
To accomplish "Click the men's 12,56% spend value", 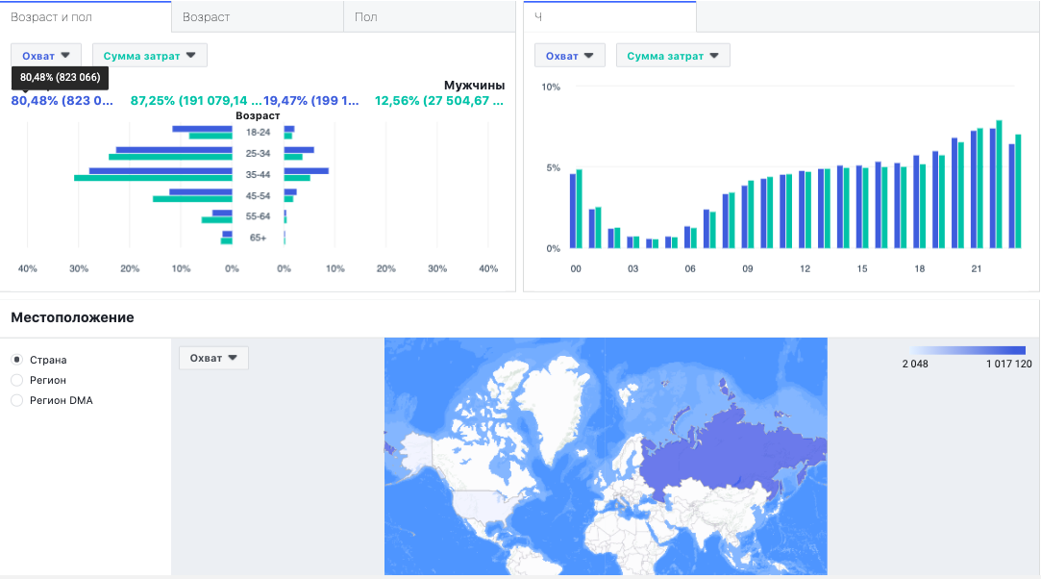I will (439, 100).
